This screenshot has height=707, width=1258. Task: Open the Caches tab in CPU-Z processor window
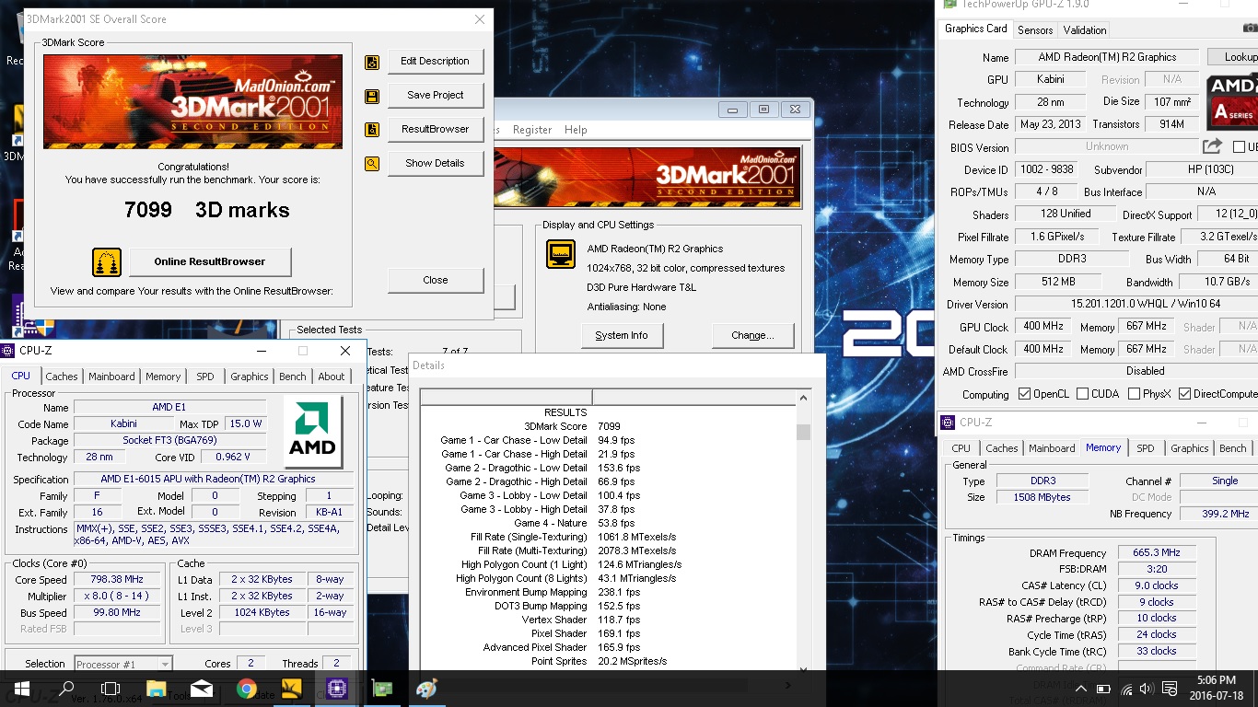[62, 377]
